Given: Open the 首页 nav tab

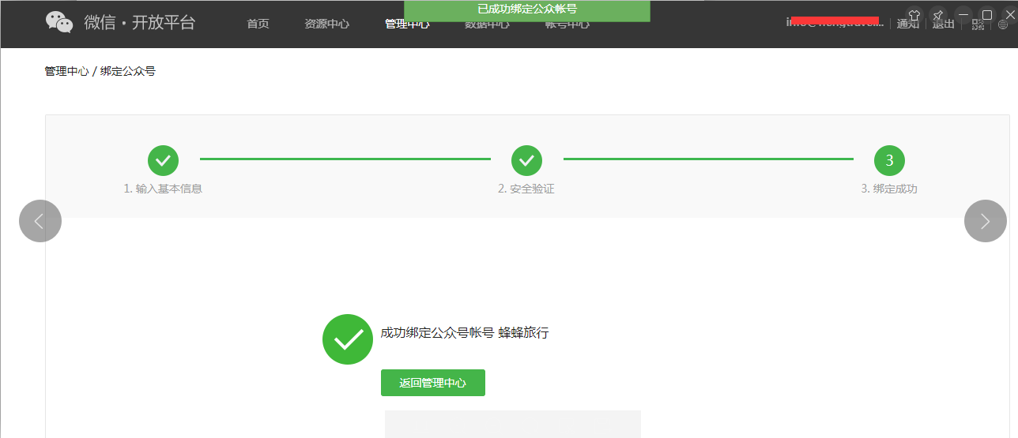Looking at the screenshot, I should point(258,24).
